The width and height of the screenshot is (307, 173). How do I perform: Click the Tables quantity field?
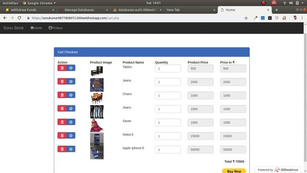coord(168,68)
